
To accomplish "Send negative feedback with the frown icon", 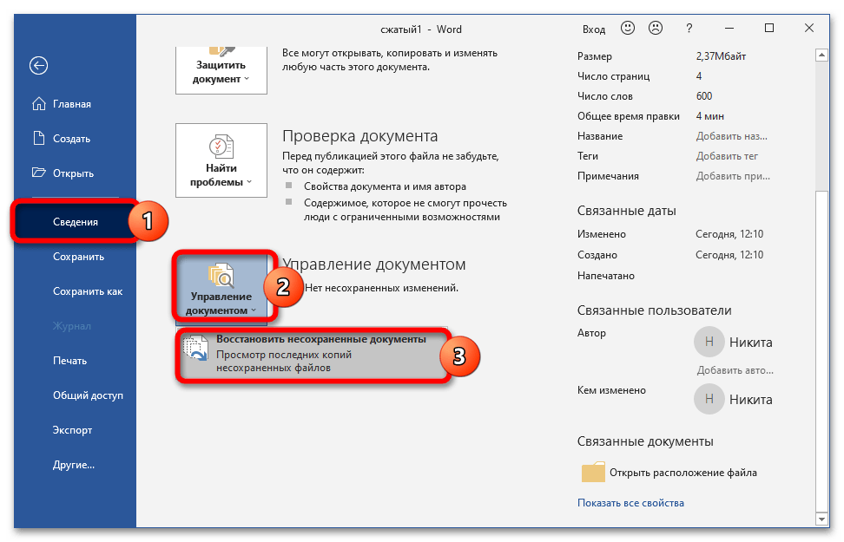I will [x=656, y=28].
